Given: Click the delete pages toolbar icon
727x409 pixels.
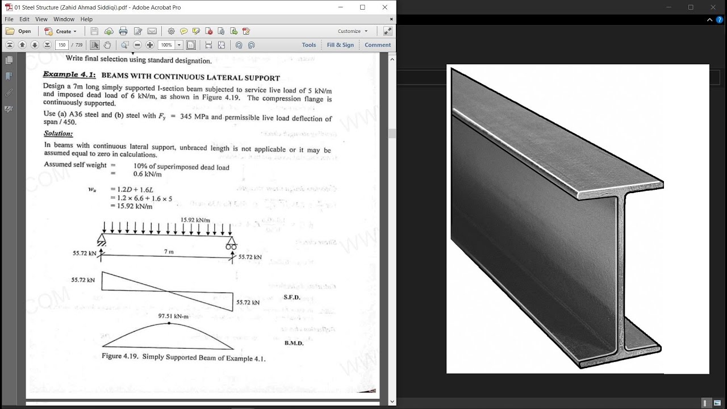Looking at the screenshot, I should 208,31.
